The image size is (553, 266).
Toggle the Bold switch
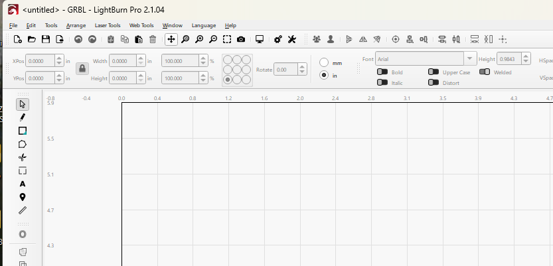382,72
